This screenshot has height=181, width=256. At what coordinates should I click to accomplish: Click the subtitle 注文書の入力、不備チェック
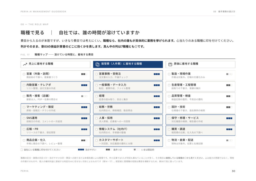114,77
